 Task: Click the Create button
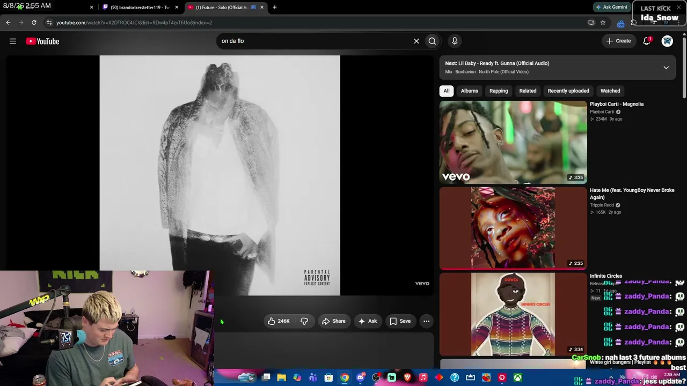pyautogui.click(x=618, y=41)
